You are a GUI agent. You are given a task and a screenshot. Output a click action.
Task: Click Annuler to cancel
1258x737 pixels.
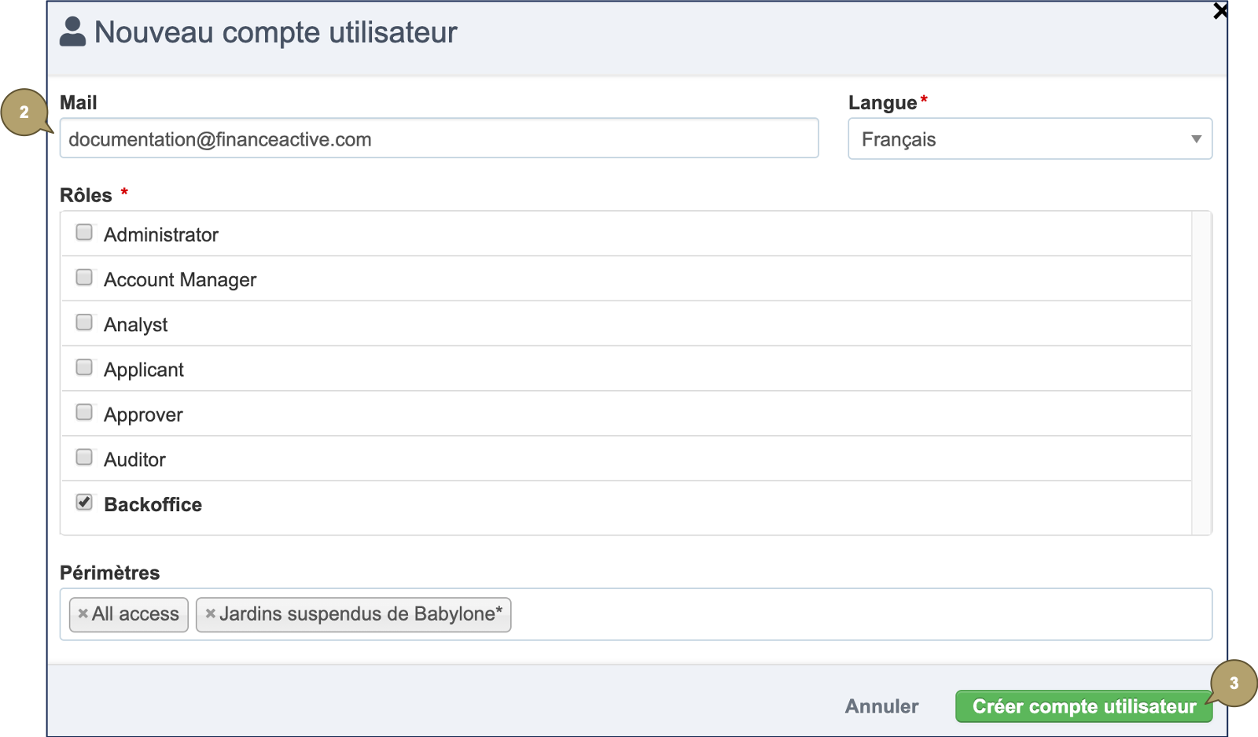[x=881, y=706]
